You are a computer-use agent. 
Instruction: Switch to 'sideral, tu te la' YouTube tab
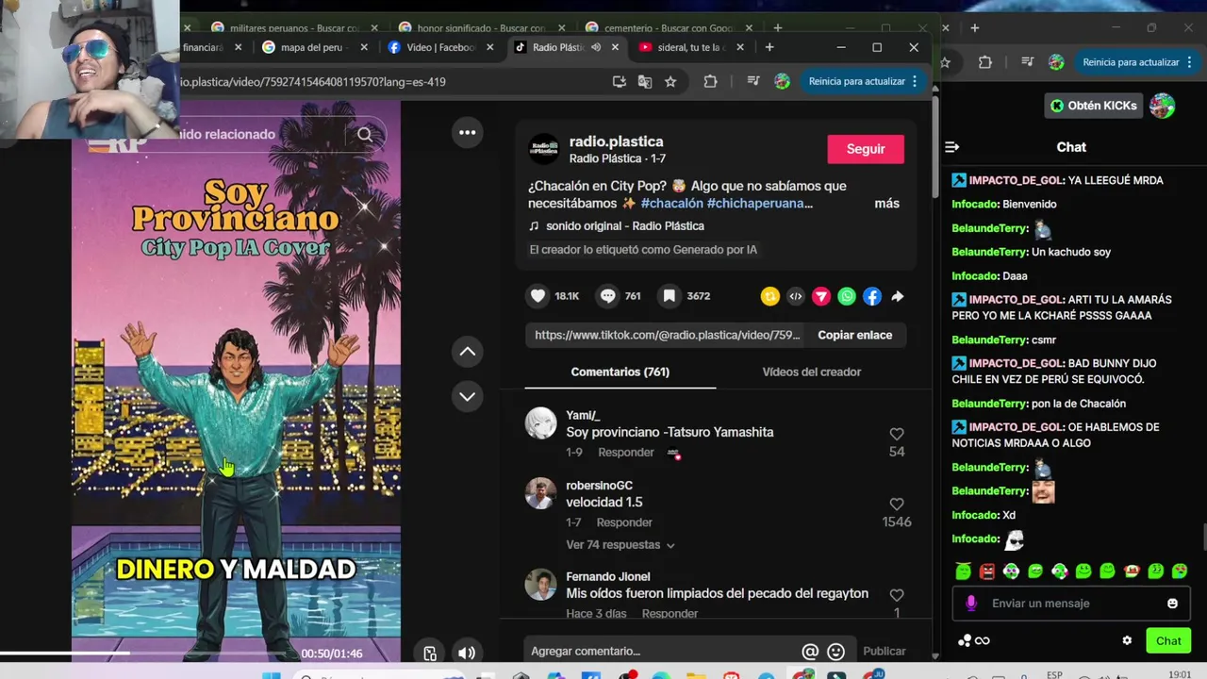click(691, 47)
